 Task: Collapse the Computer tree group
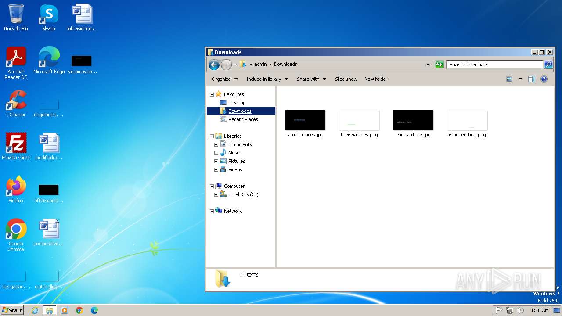pos(212,186)
